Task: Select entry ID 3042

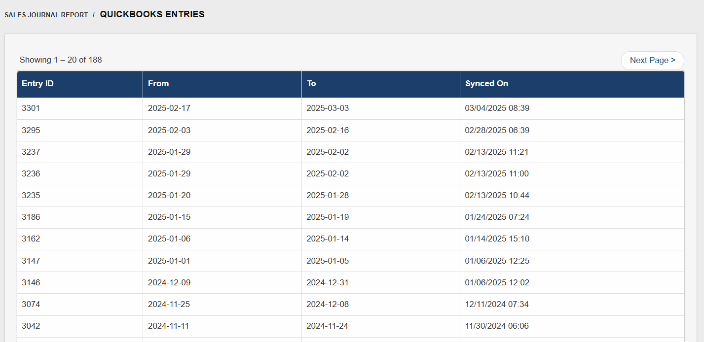Action: 31,326
